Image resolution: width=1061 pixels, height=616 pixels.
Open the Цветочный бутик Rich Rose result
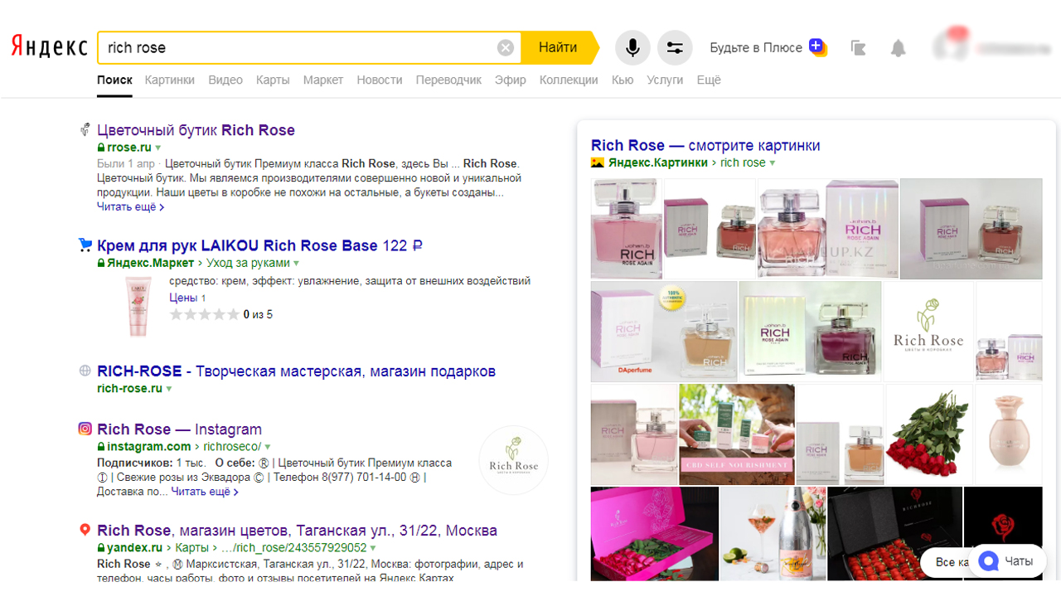click(196, 130)
